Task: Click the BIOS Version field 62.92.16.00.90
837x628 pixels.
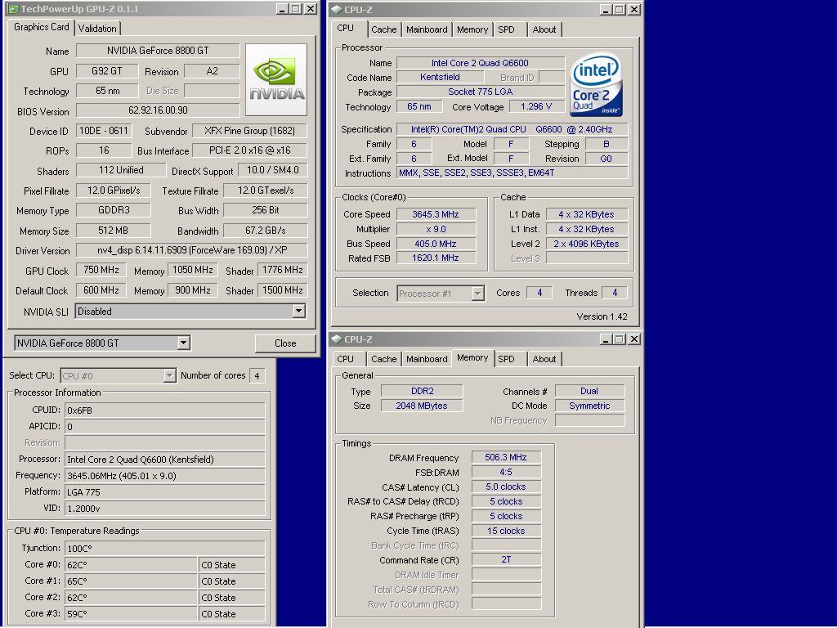Action: [x=158, y=110]
